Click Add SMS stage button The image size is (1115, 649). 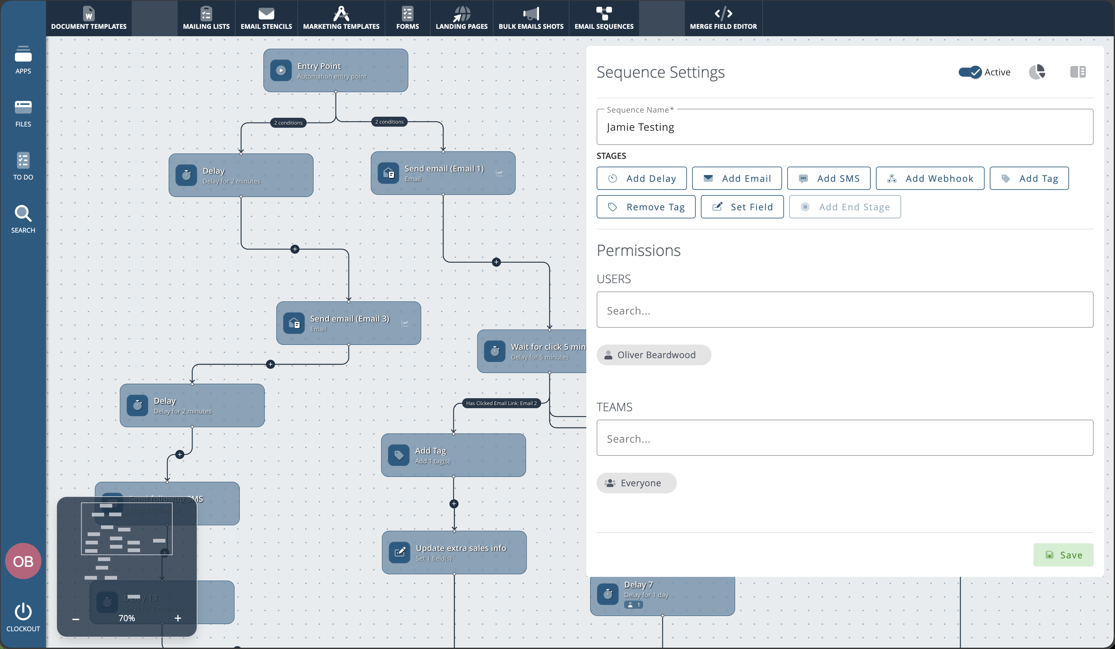click(x=829, y=178)
